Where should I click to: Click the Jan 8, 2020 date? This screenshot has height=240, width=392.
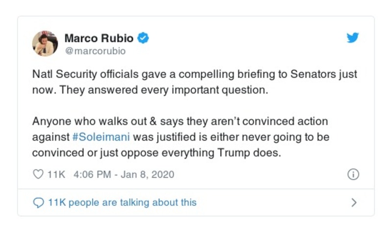tap(151, 174)
